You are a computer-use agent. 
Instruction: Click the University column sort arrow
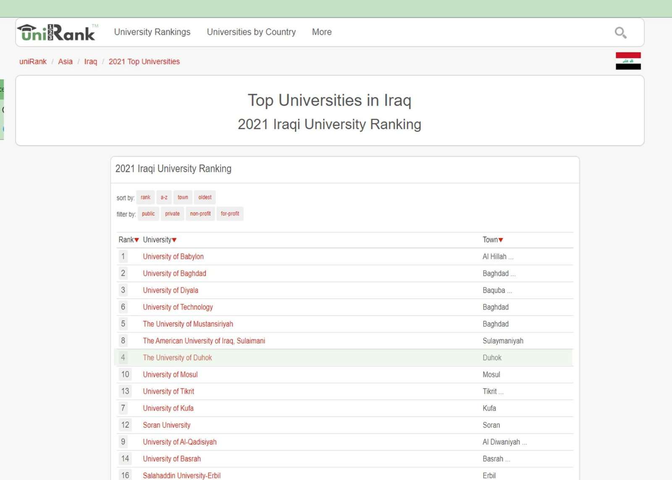pyautogui.click(x=174, y=240)
